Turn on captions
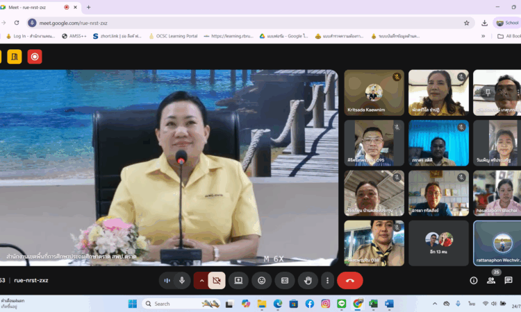The height and width of the screenshot is (312, 521). tap(285, 281)
